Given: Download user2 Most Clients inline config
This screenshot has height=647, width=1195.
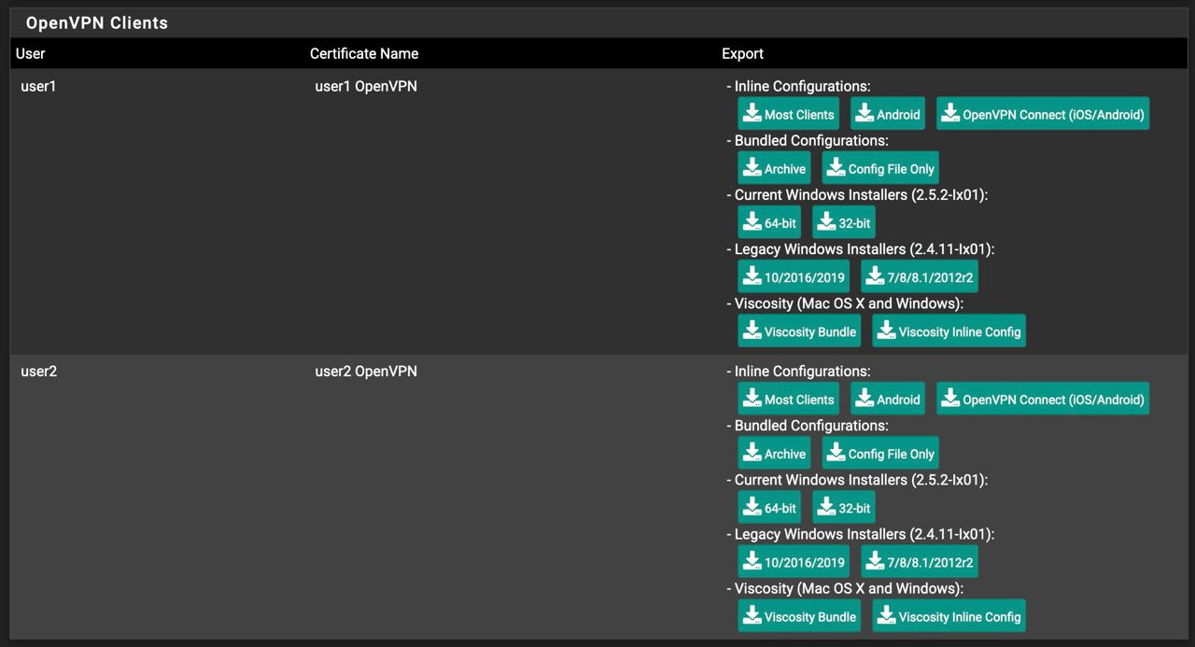Looking at the screenshot, I should 788,399.
